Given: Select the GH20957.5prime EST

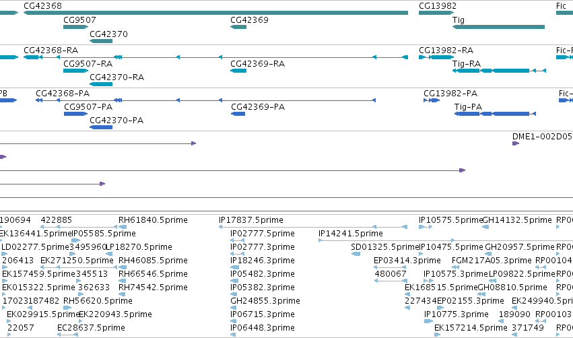Looking at the screenshot, I should 488,254.
